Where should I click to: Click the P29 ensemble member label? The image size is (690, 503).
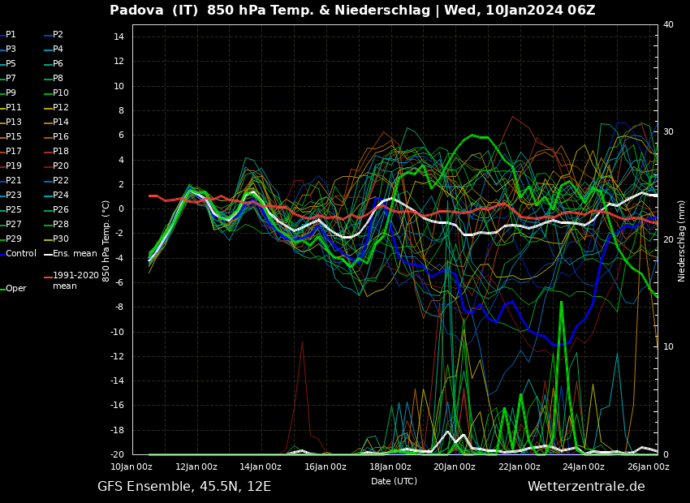13,239
